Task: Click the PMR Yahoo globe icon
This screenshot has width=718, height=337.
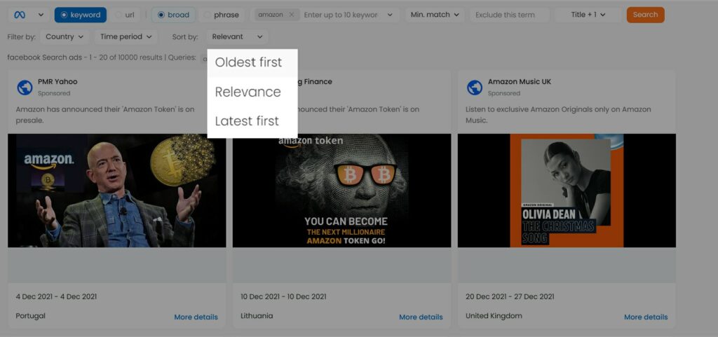Action: pyautogui.click(x=25, y=88)
